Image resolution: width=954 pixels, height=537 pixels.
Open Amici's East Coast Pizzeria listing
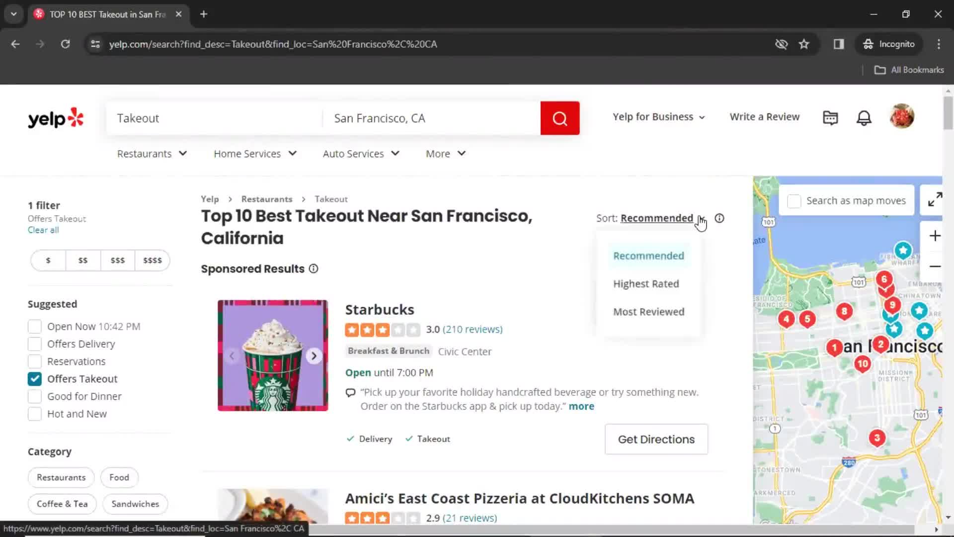tap(519, 498)
